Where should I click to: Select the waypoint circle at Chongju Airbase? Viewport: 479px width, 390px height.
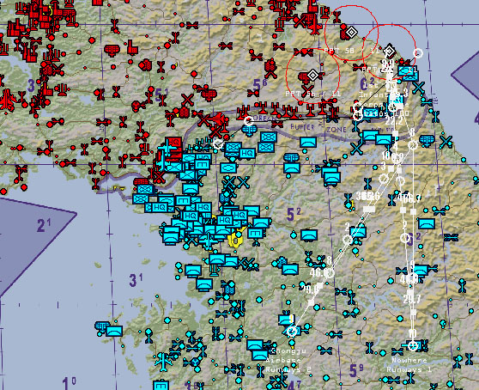point(293,332)
